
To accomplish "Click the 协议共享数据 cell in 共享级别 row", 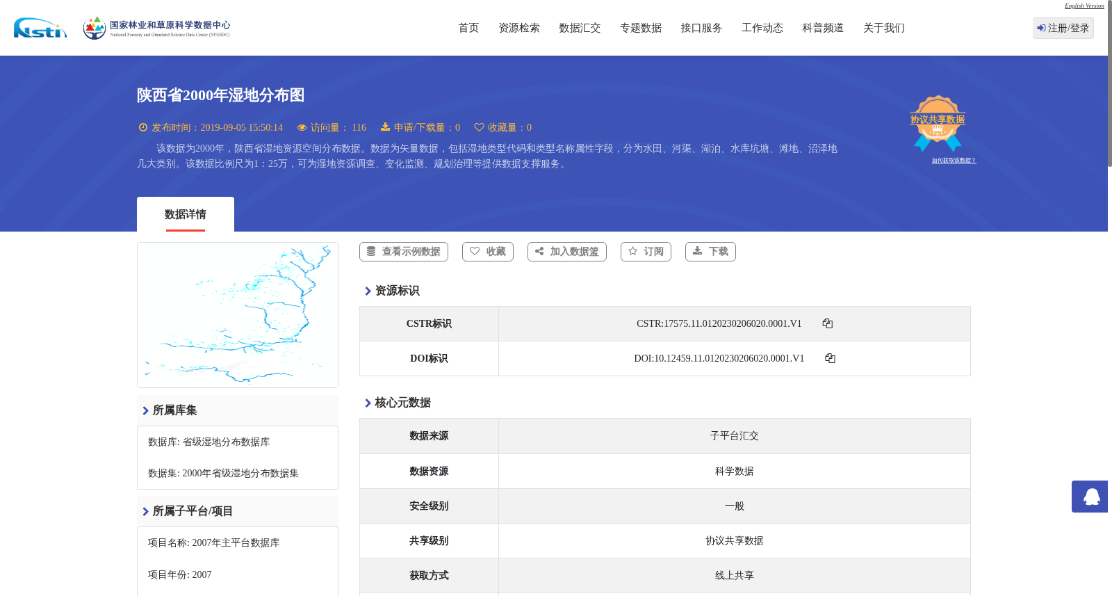I will [735, 541].
